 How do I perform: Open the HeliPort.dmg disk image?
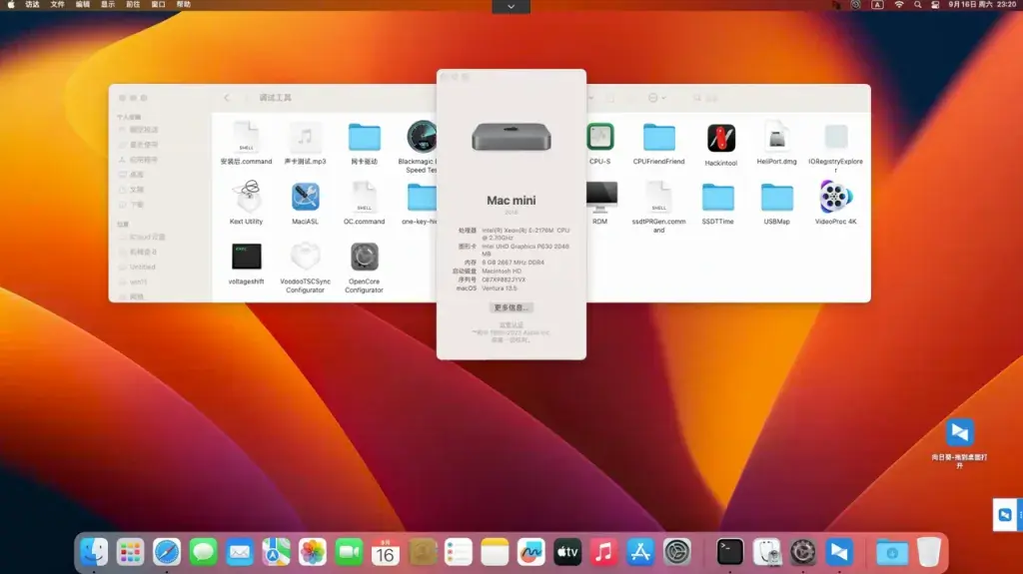point(776,138)
